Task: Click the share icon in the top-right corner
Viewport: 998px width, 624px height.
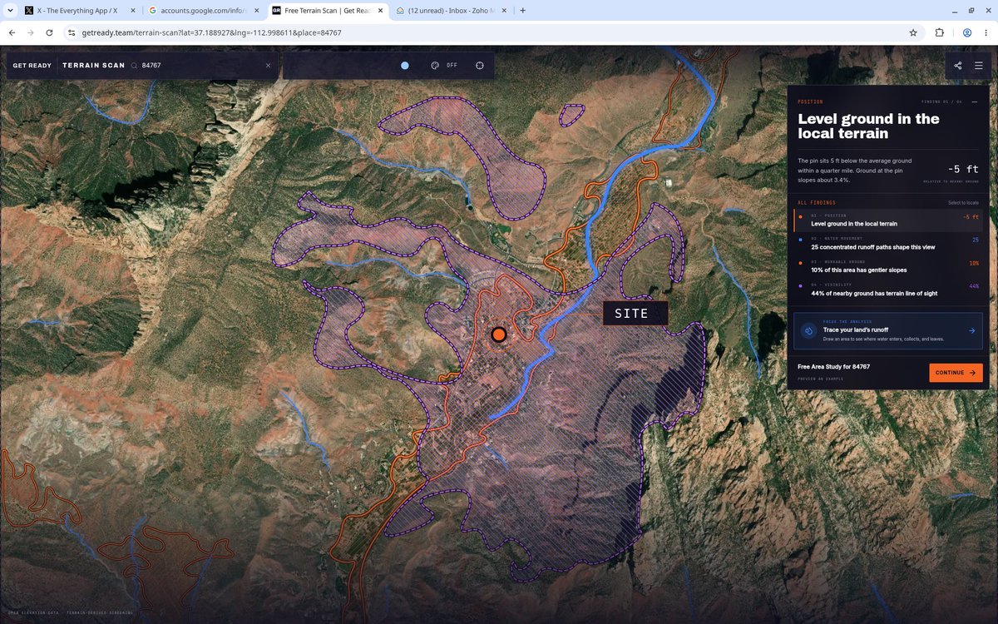Action: coord(958,65)
